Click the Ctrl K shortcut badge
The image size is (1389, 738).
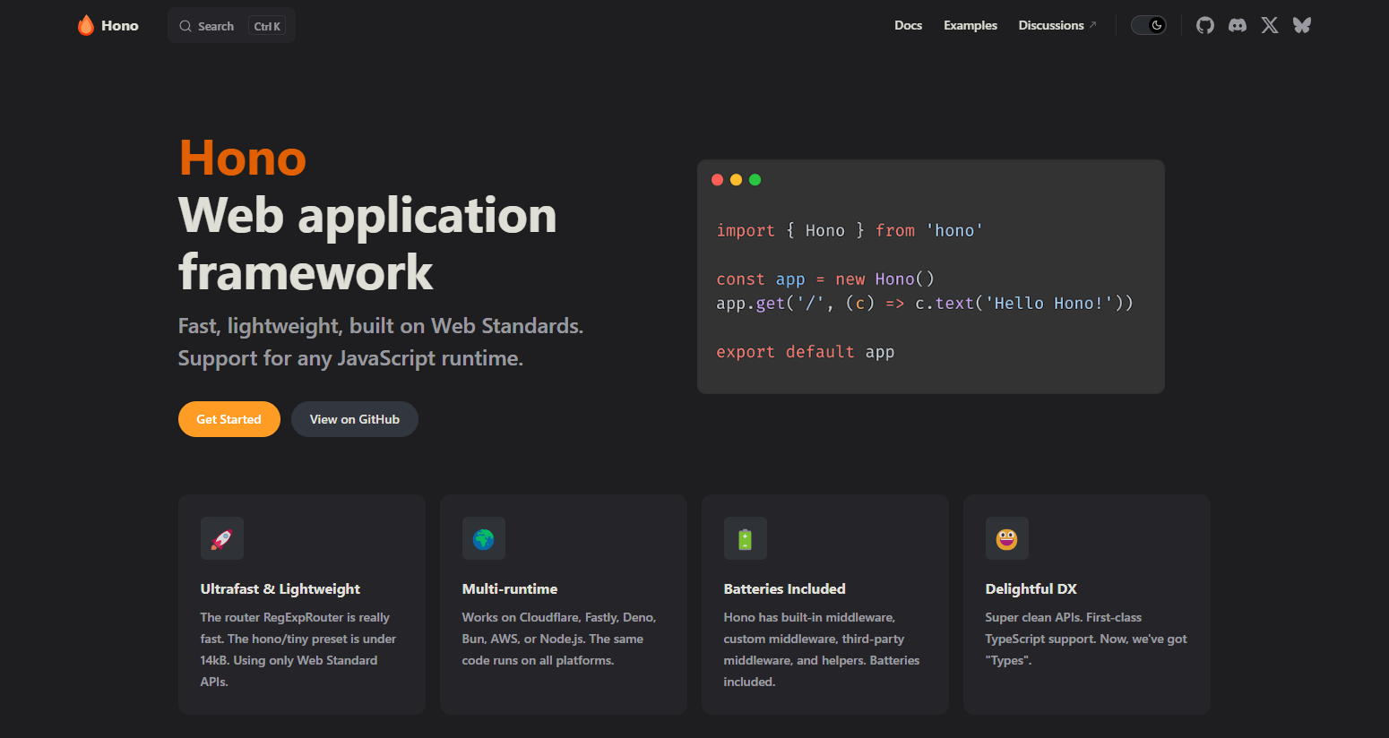point(267,26)
